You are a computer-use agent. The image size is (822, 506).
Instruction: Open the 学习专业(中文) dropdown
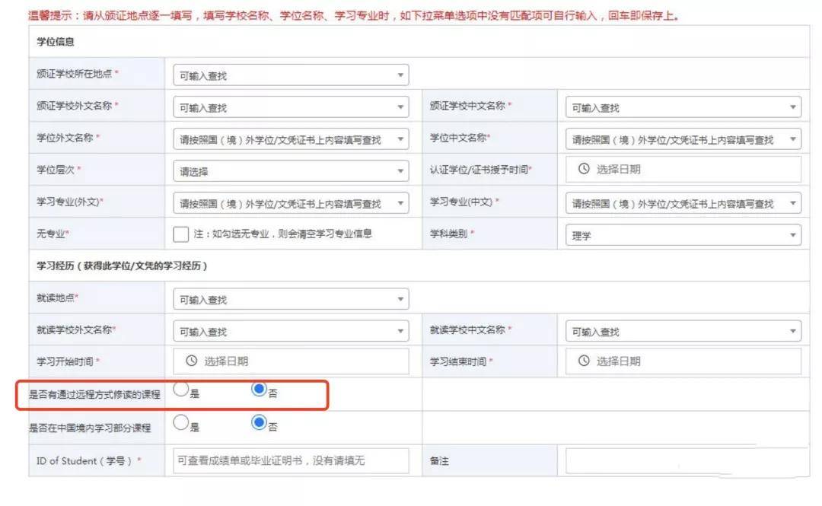(683, 203)
